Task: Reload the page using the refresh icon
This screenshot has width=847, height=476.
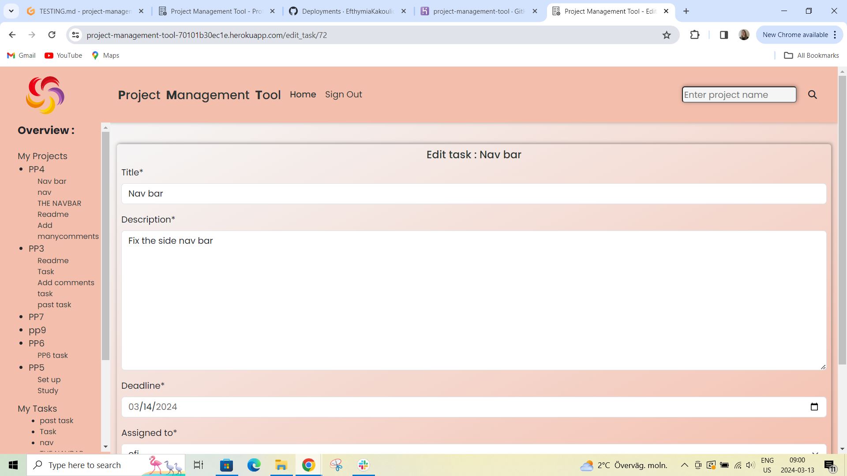Action: point(52,34)
